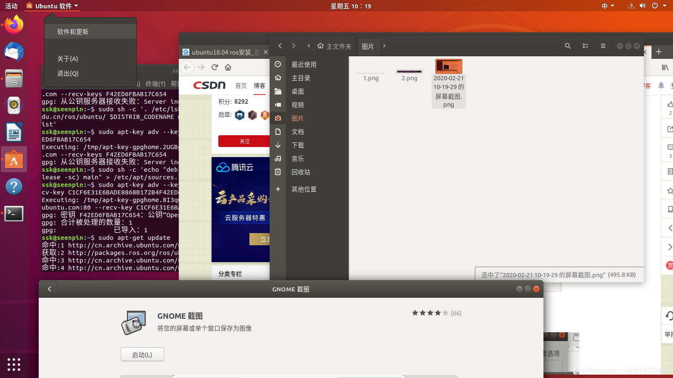Open the Files manager dock icon

[14, 79]
